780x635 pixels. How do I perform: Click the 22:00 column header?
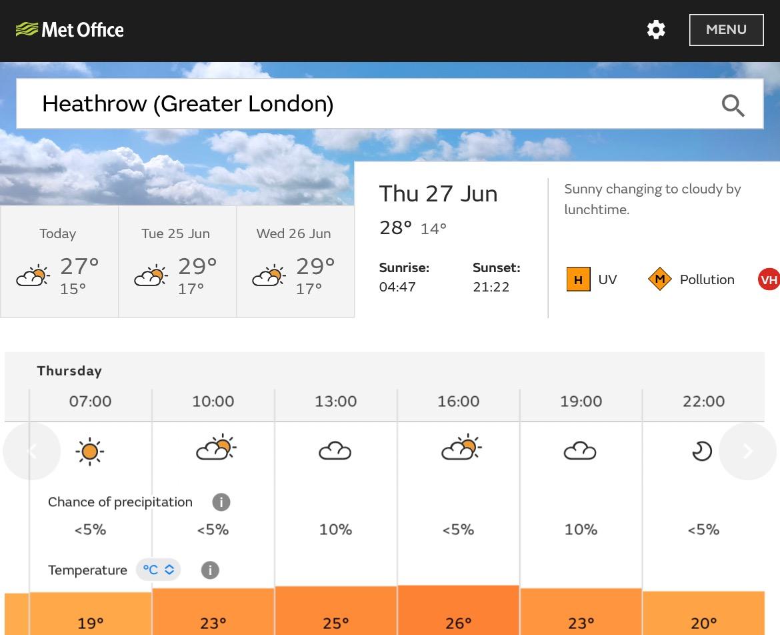coord(703,401)
